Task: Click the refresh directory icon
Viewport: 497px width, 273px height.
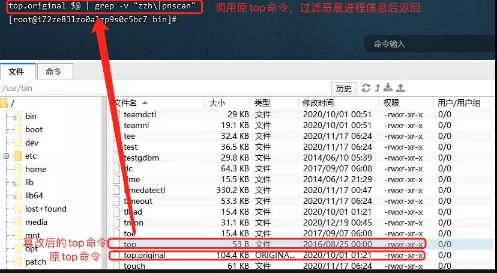Action: tap(366, 88)
